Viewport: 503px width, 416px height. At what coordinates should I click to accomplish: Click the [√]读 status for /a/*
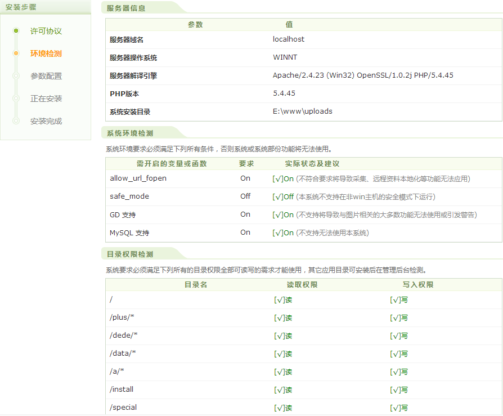[x=283, y=372]
